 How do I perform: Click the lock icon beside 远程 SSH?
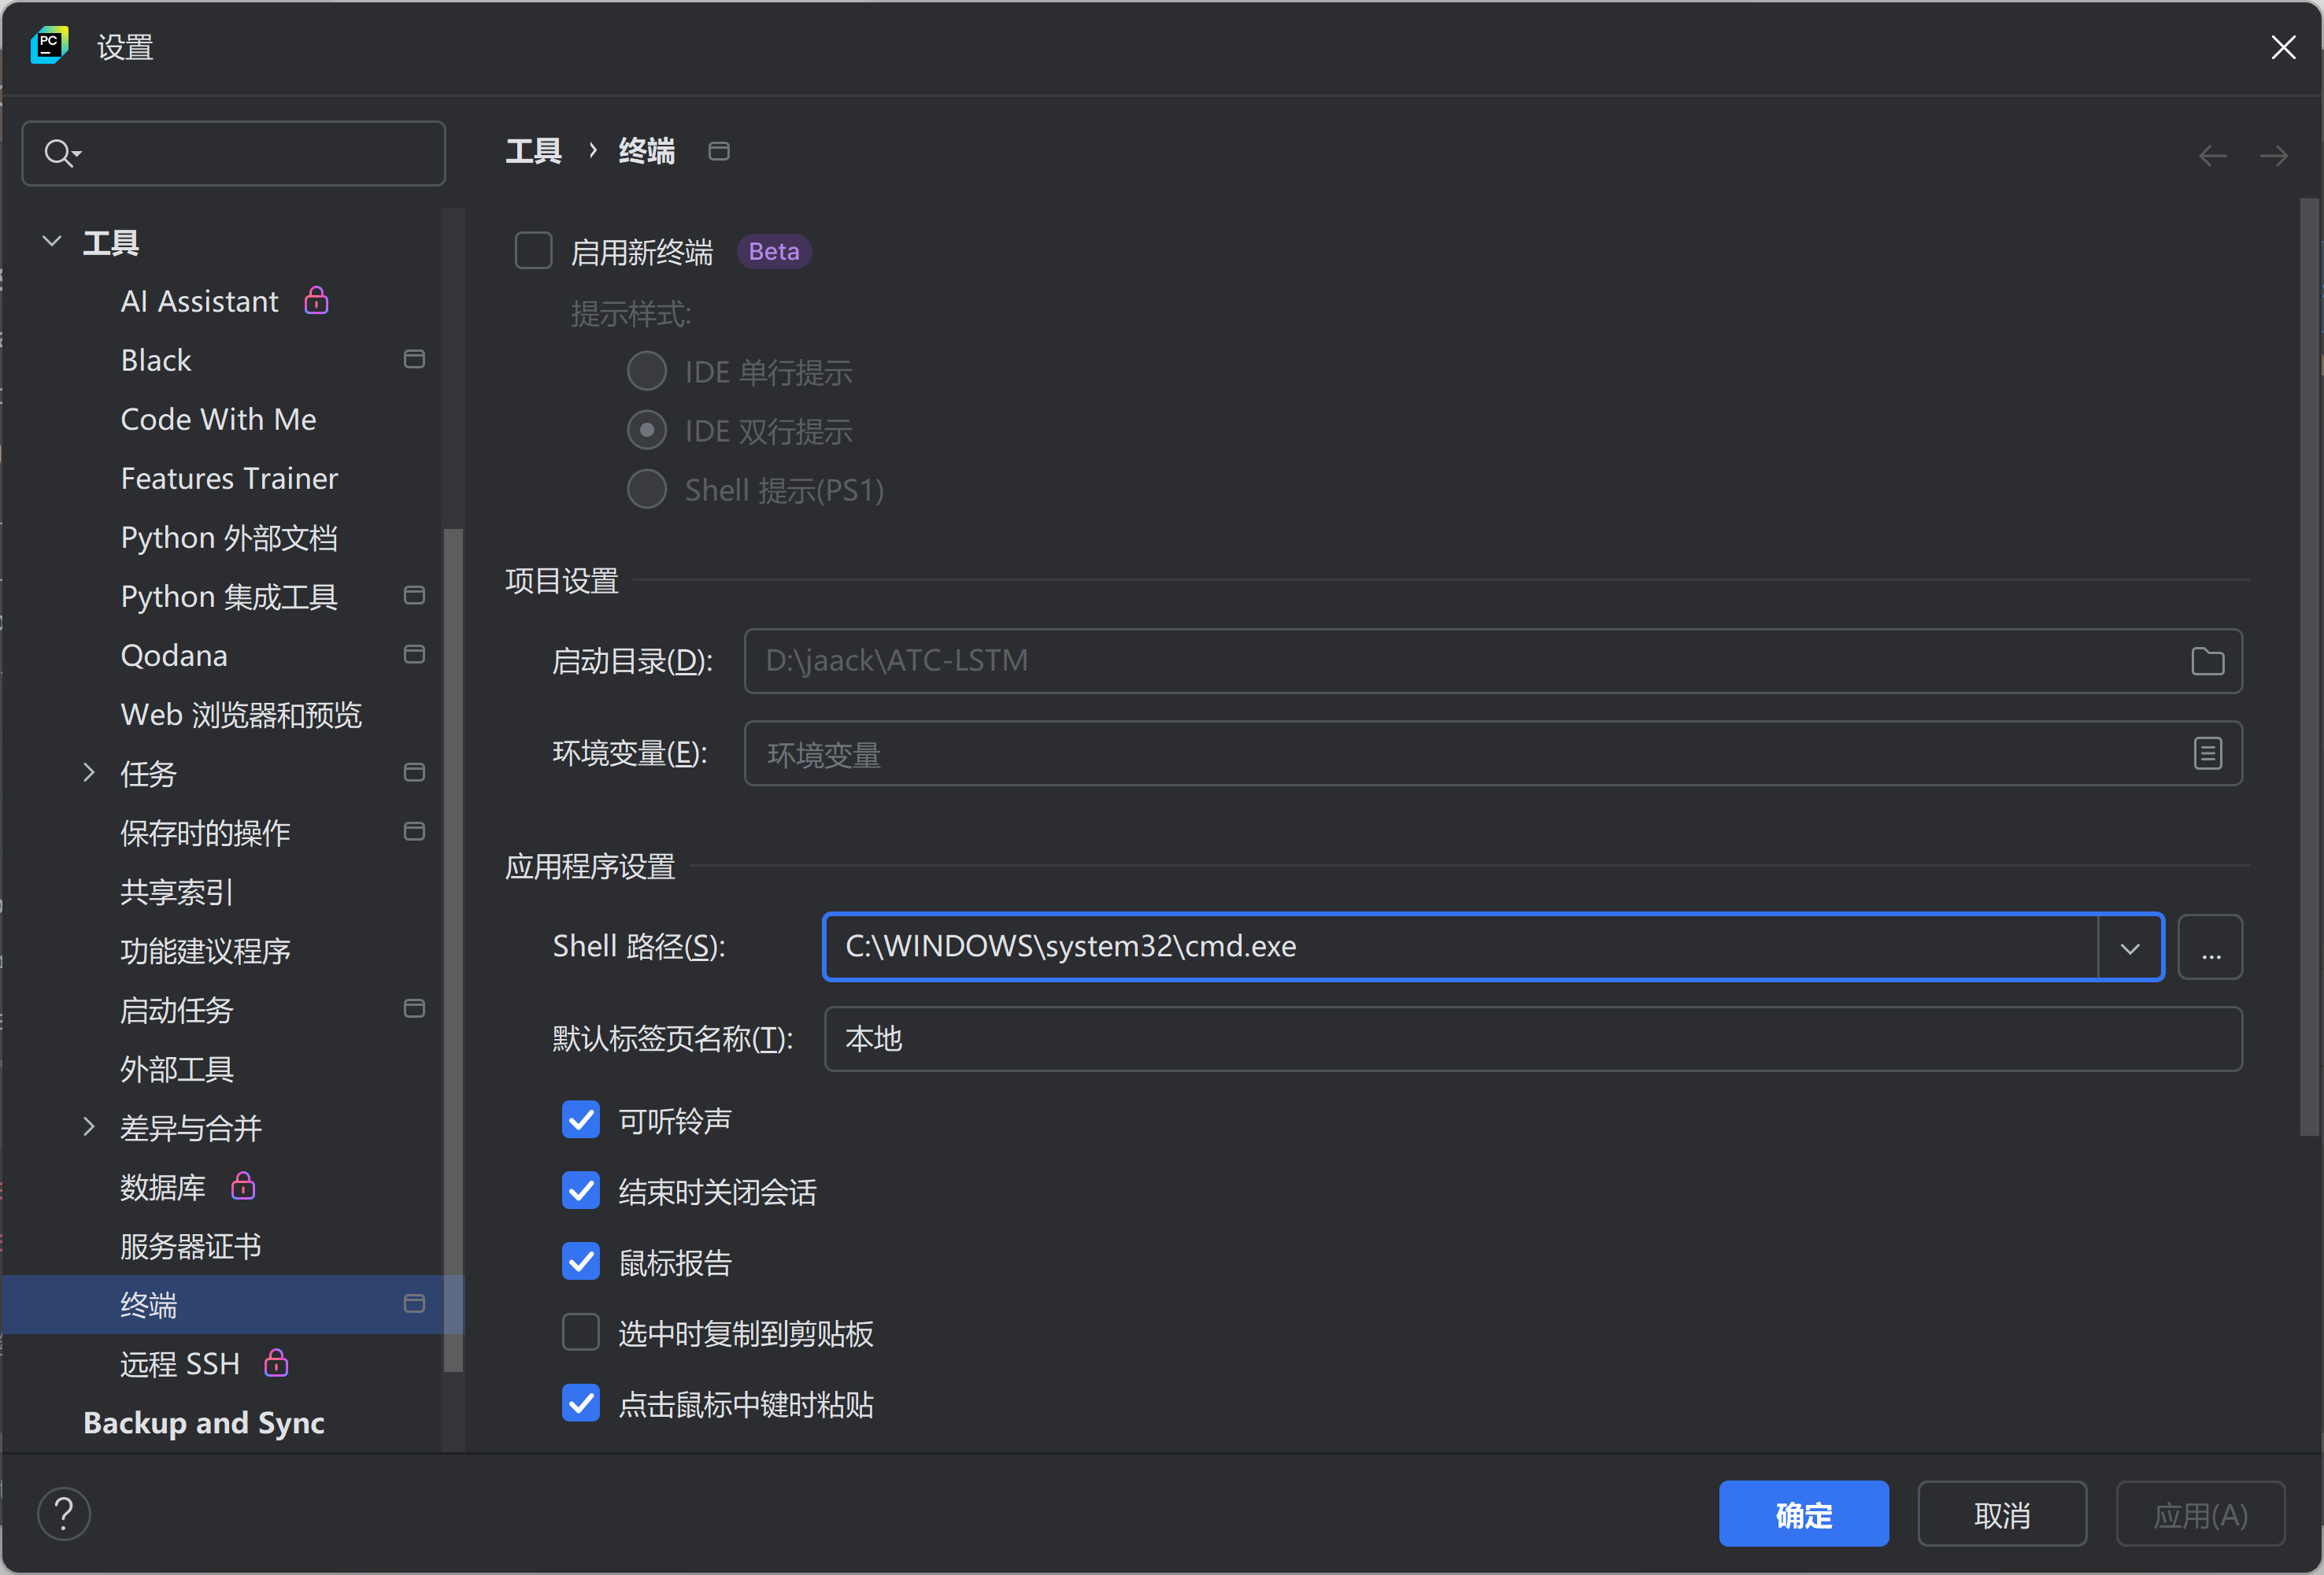click(276, 1363)
